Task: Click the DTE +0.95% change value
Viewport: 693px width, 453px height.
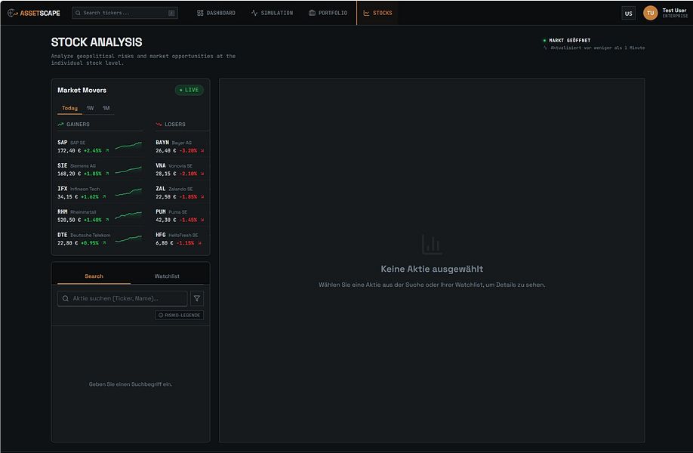Action: (90, 243)
